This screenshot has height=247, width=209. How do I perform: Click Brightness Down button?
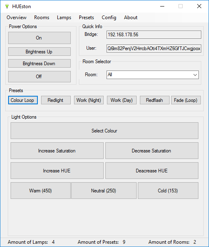[39, 64]
